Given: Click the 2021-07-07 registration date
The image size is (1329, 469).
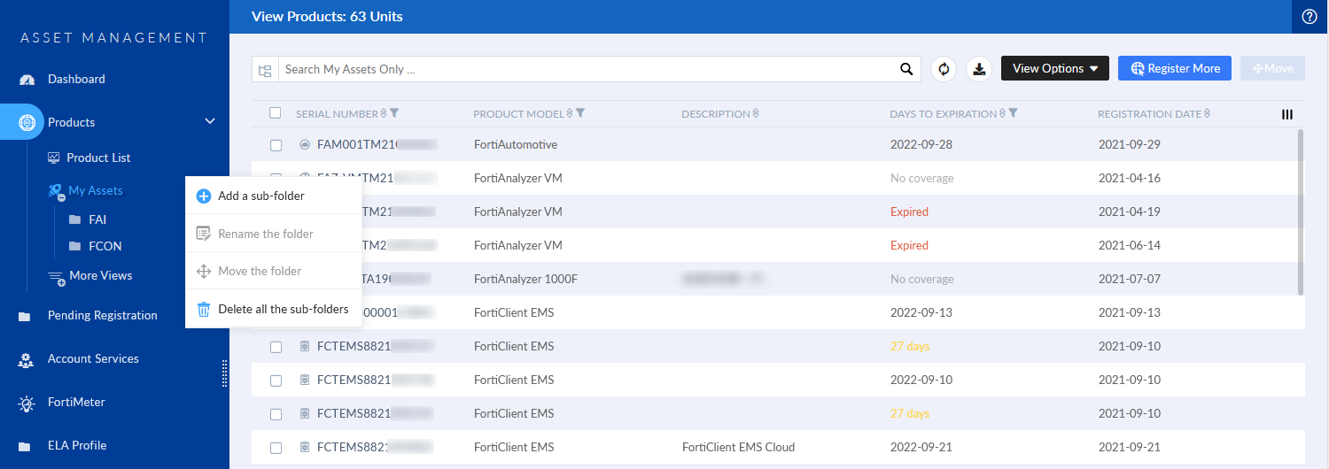Looking at the screenshot, I should pos(1129,280).
